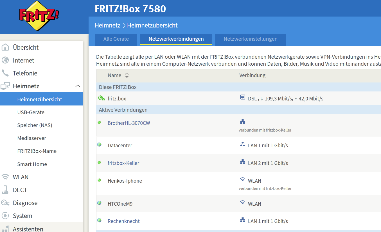This screenshot has height=232, width=381.
Task: Switch to Alle Geräte tab
Action: pos(116,39)
